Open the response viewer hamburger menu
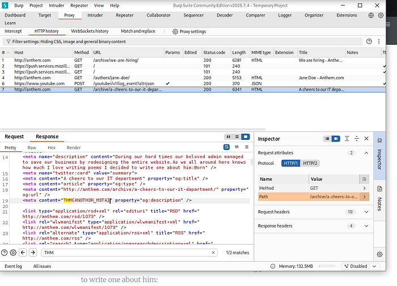Viewport: 397px width, 286px height. (247, 147)
